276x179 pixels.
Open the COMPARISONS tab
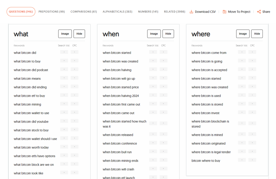84,12
